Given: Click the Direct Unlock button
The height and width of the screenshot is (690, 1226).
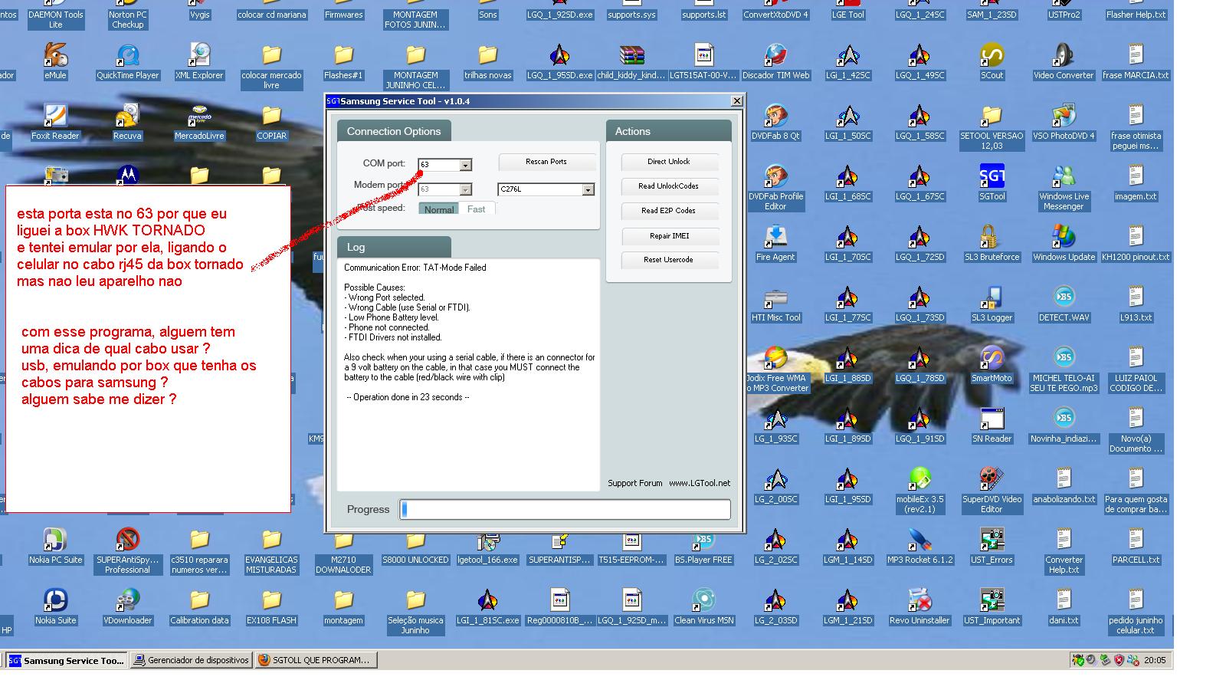Looking at the screenshot, I should (669, 162).
